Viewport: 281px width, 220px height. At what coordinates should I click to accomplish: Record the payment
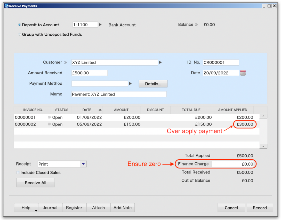pyautogui.click(x=260, y=208)
